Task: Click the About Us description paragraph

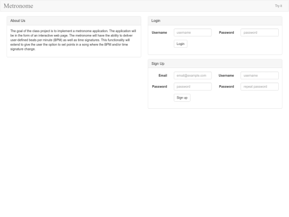Action: click(x=73, y=40)
